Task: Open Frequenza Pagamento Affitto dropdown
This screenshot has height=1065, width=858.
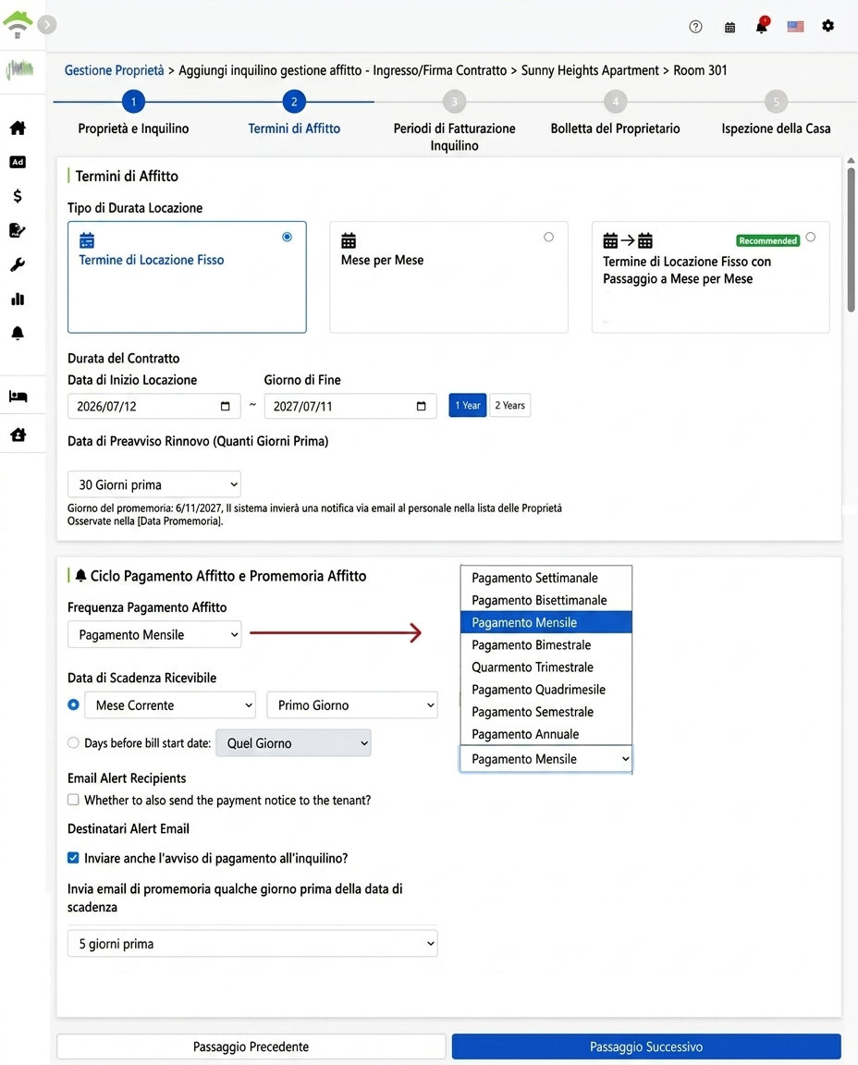Action: coord(154,634)
